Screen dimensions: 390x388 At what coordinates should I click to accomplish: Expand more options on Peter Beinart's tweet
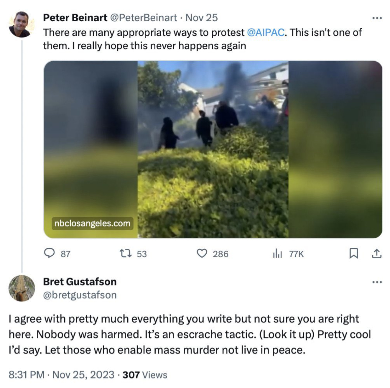(377, 18)
